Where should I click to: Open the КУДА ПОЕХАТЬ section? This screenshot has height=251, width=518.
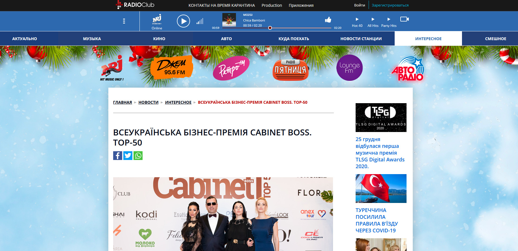coord(294,39)
